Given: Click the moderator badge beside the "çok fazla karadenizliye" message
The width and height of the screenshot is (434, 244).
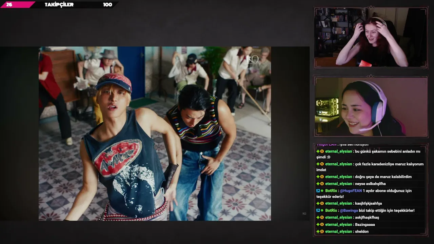Looking at the screenshot, I should (x=318, y=164).
